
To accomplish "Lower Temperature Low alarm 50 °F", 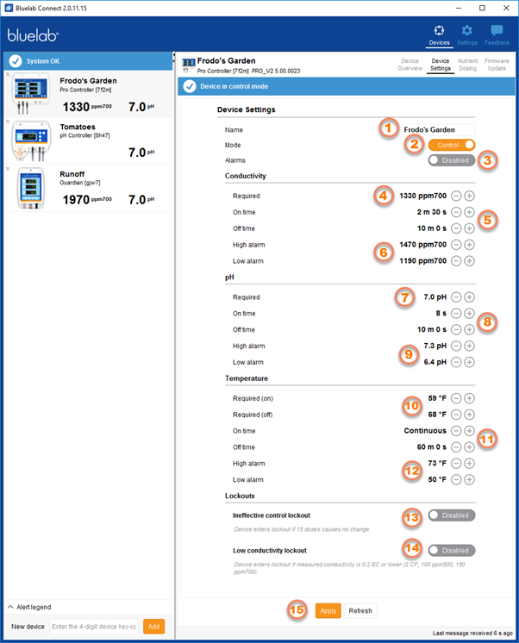I will click(x=456, y=479).
